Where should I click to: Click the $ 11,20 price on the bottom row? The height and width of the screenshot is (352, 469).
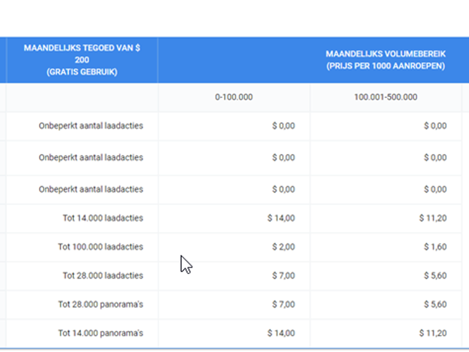[433, 332]
